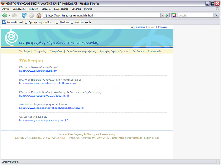Follow the groupanalysis.gr/about.html link
This screenshot has width=221, height=165.
point(44,96)
